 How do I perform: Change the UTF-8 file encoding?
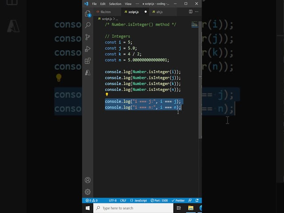(113, 200)
